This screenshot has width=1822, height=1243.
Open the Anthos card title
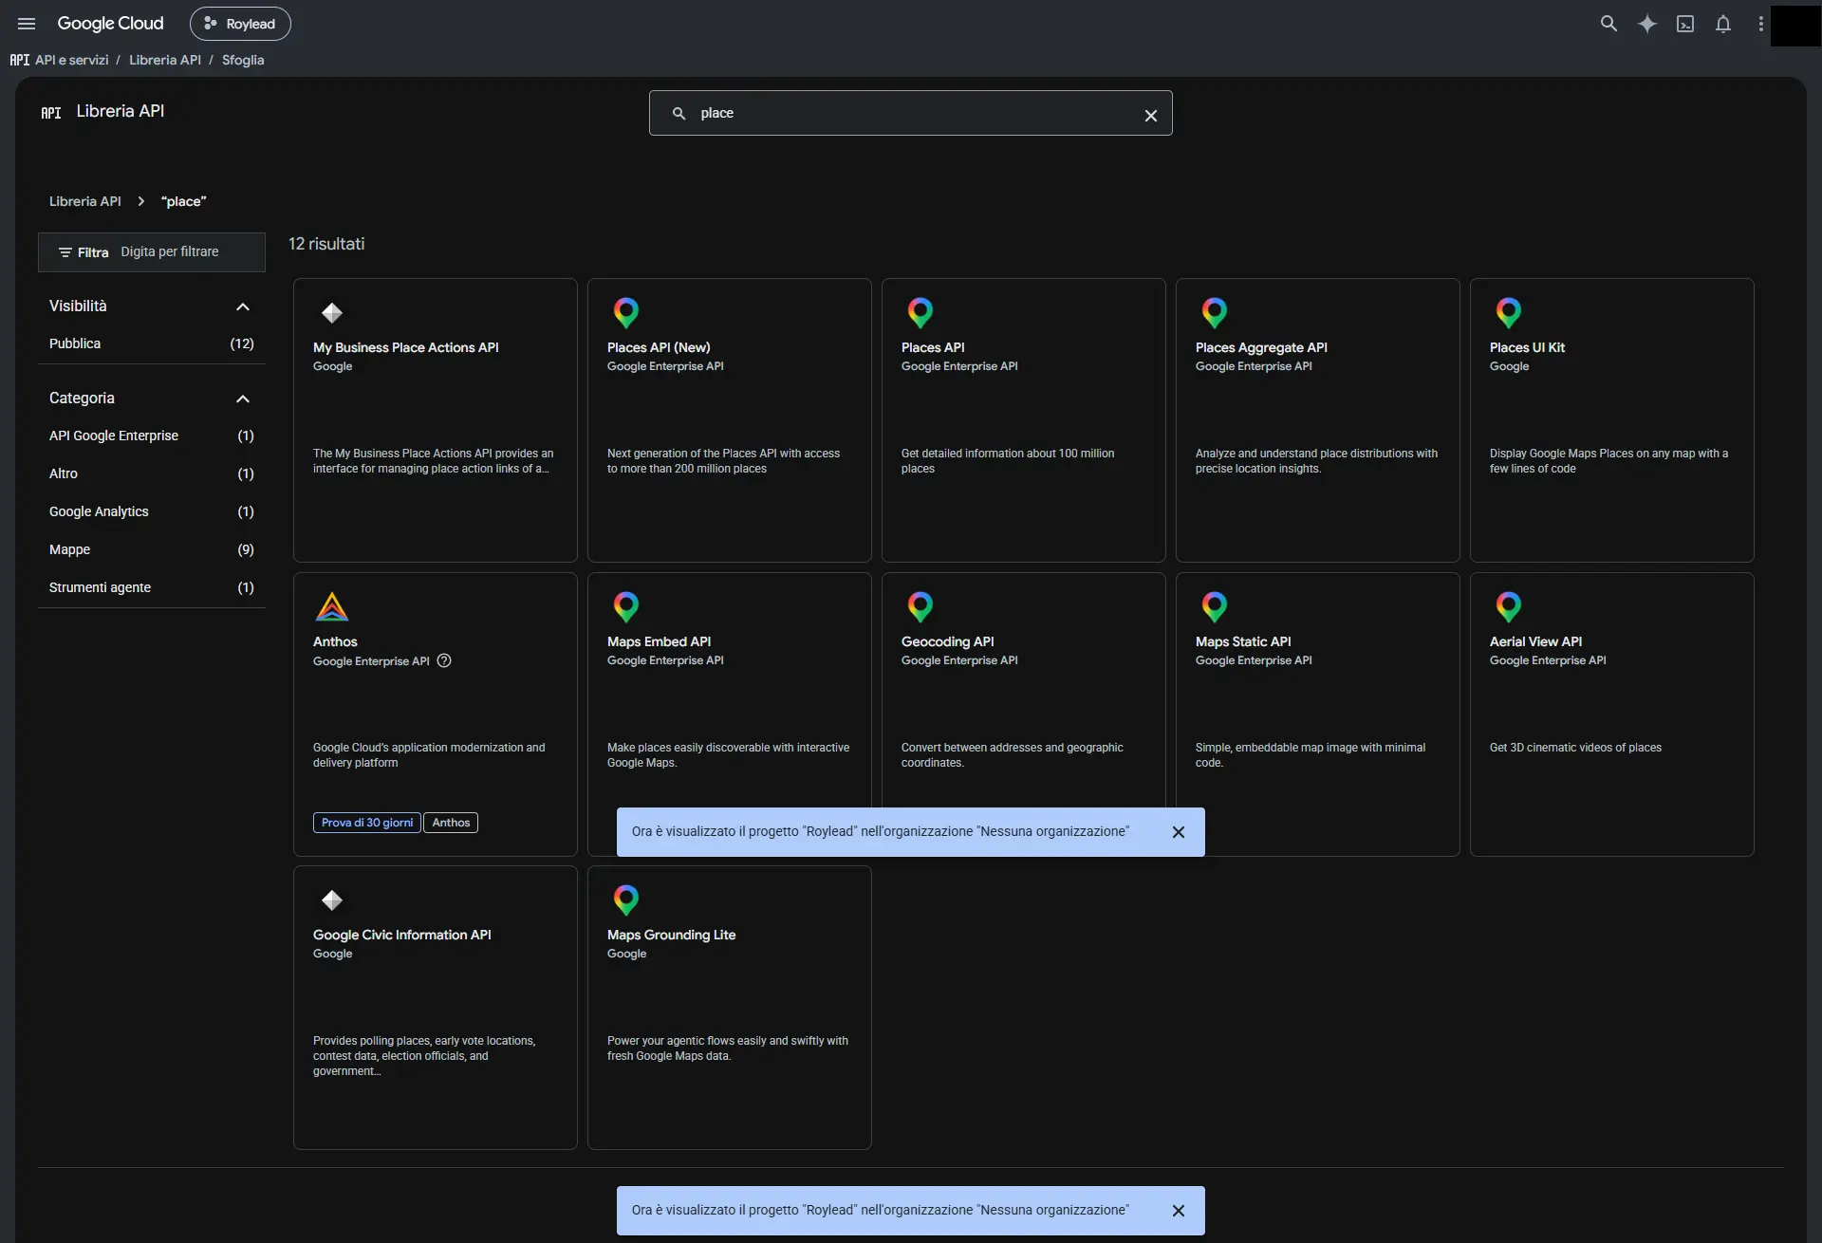(x=335, y=641)
